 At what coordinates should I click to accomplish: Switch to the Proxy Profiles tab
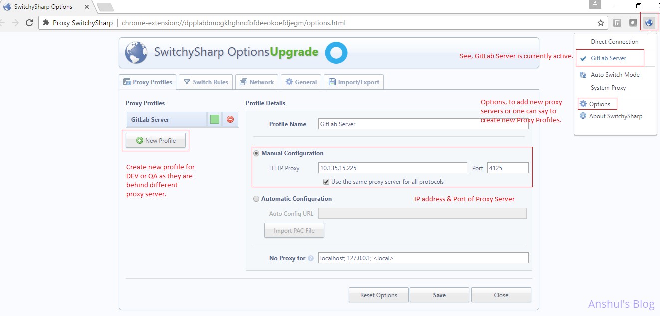147,82
